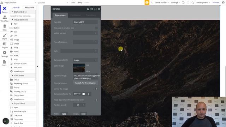Open the search tool in top bar
Image resolution: width=226 pixels, height=127 pixels.
coord(192,2)
